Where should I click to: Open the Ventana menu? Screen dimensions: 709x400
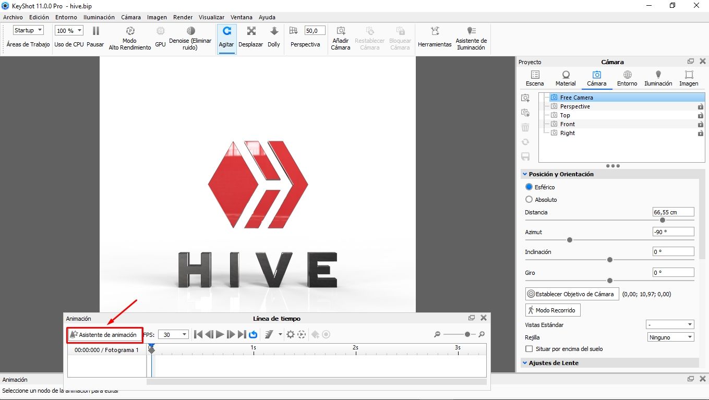point(241,17)
